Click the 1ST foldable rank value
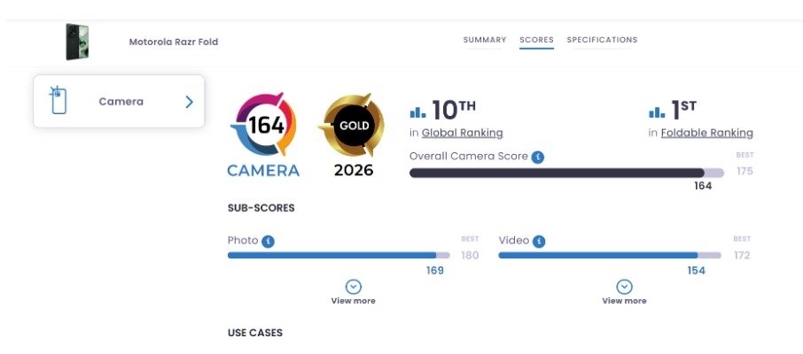Screen dimensions: 803x354 [x=683, y=110]
